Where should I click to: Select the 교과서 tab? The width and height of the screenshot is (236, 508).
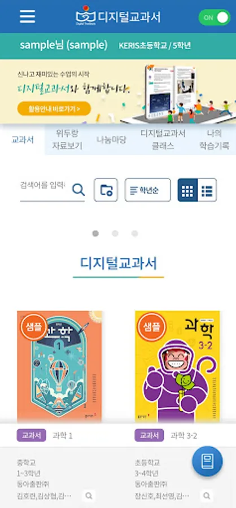coord(23,141)
